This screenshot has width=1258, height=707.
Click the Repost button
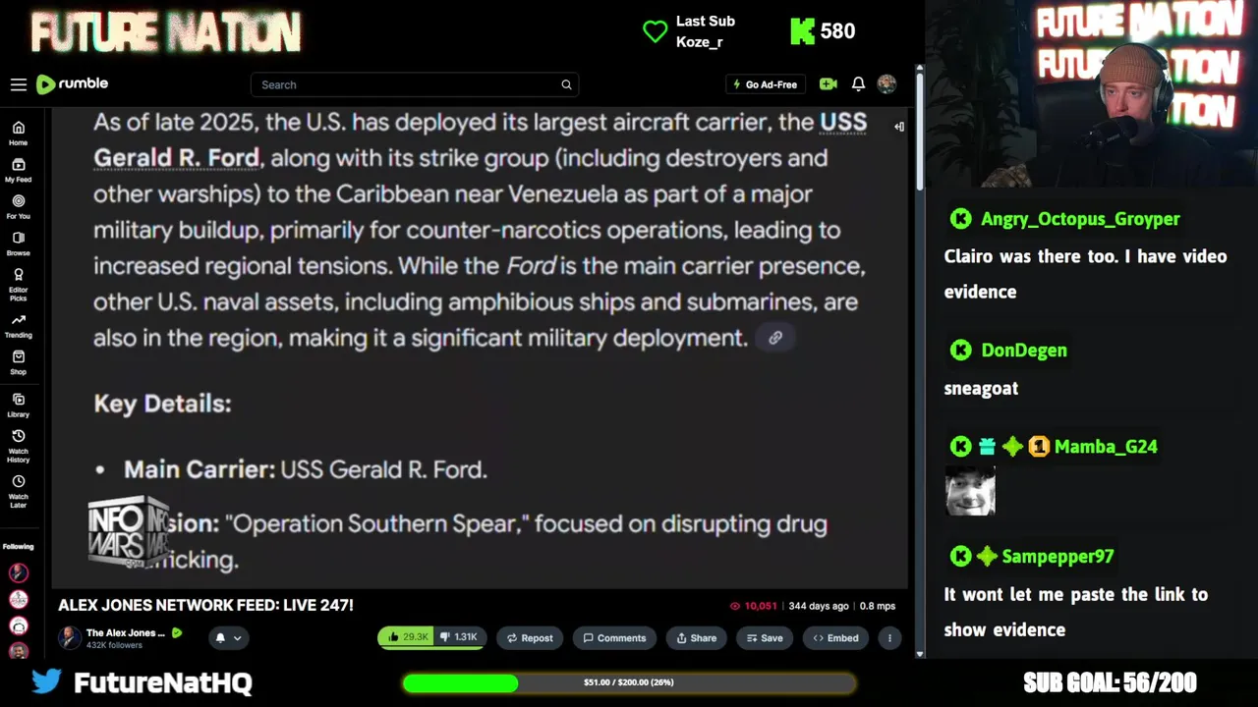point(530,637)
